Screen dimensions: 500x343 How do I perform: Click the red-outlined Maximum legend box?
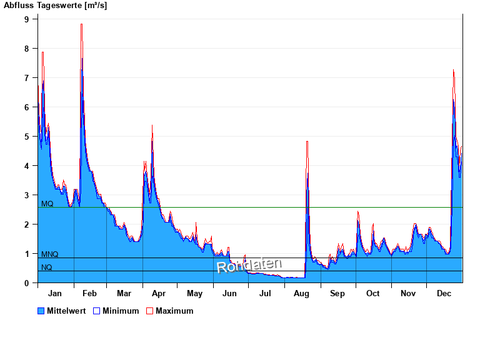[x=149, y=311]
